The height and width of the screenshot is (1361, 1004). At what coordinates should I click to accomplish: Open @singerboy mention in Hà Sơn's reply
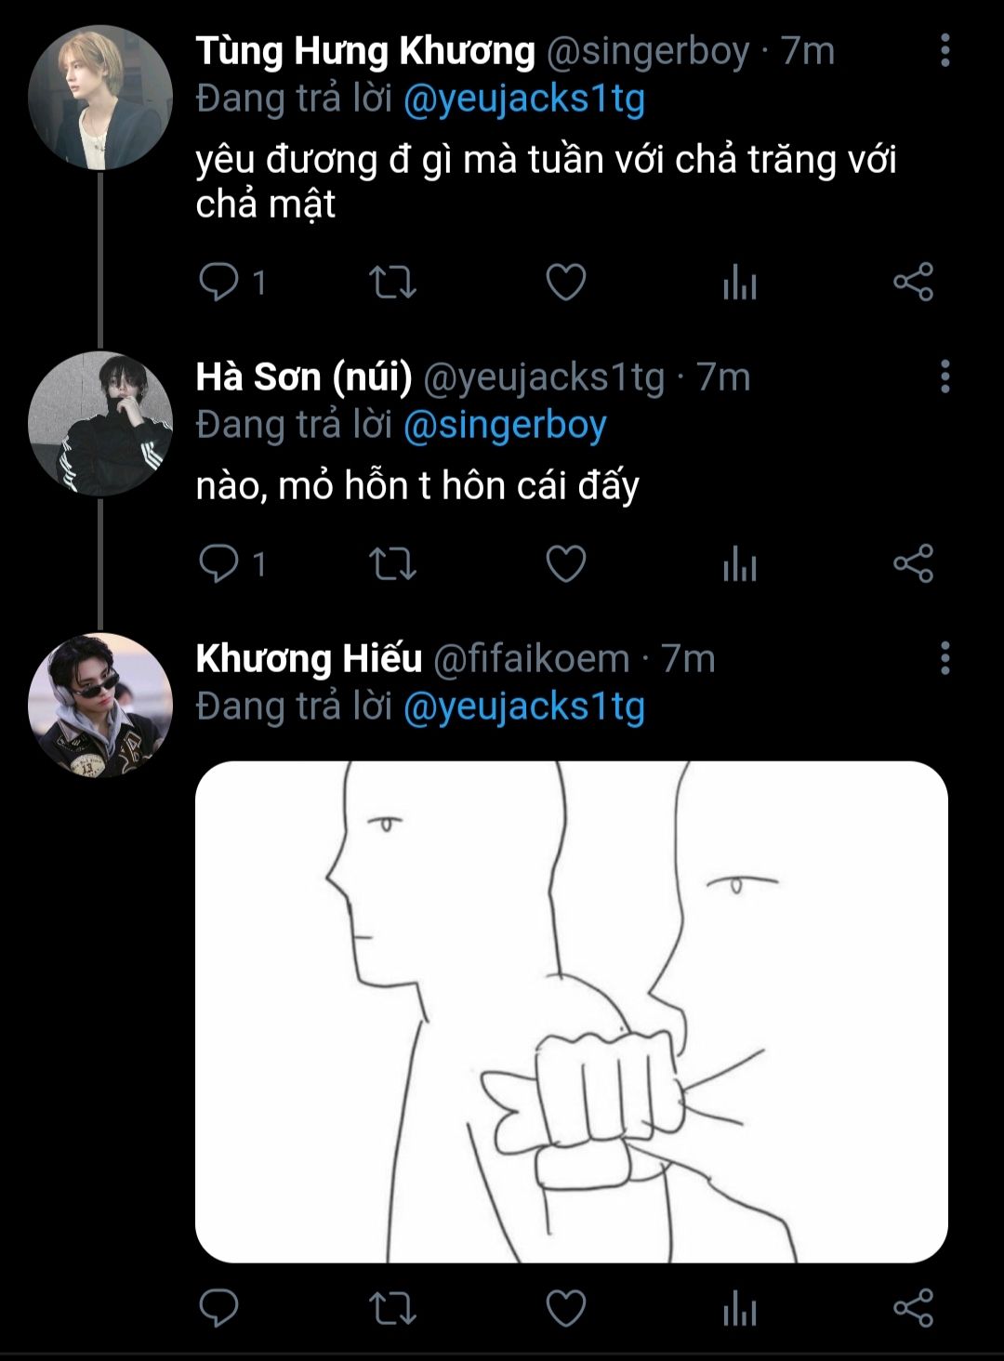click(504, 425)
